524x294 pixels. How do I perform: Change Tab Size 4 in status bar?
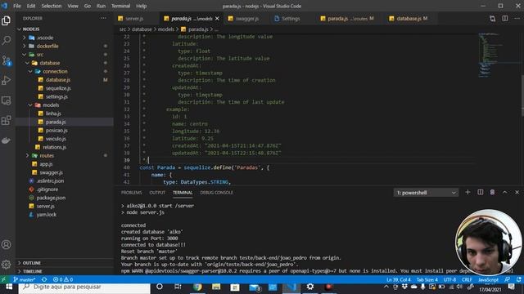(427, 279)
